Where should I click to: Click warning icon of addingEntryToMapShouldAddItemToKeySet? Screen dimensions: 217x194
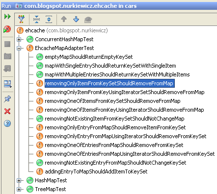pos(40,171)
